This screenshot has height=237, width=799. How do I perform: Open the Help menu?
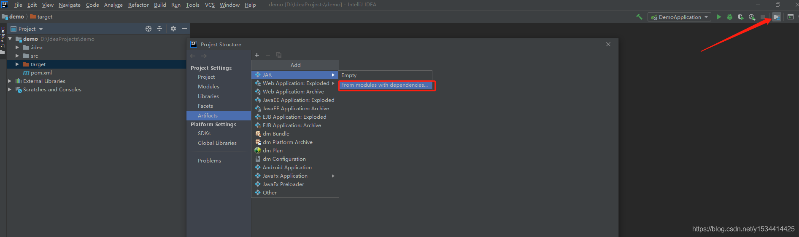coord(250,5)
